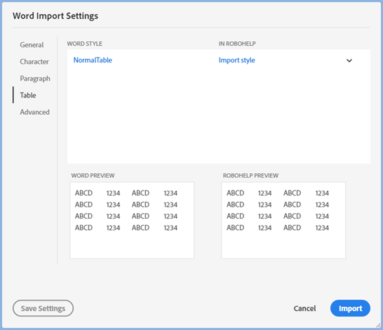Click the IN ROBOHELP column header
The width and height of the screenshot is (383, 330).
pos(237,43)
